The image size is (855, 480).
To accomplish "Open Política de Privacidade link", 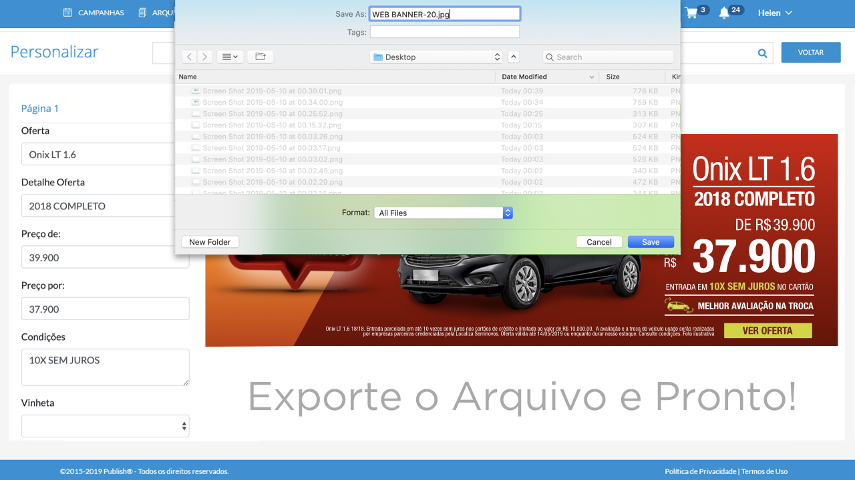I will click(700, 471).
